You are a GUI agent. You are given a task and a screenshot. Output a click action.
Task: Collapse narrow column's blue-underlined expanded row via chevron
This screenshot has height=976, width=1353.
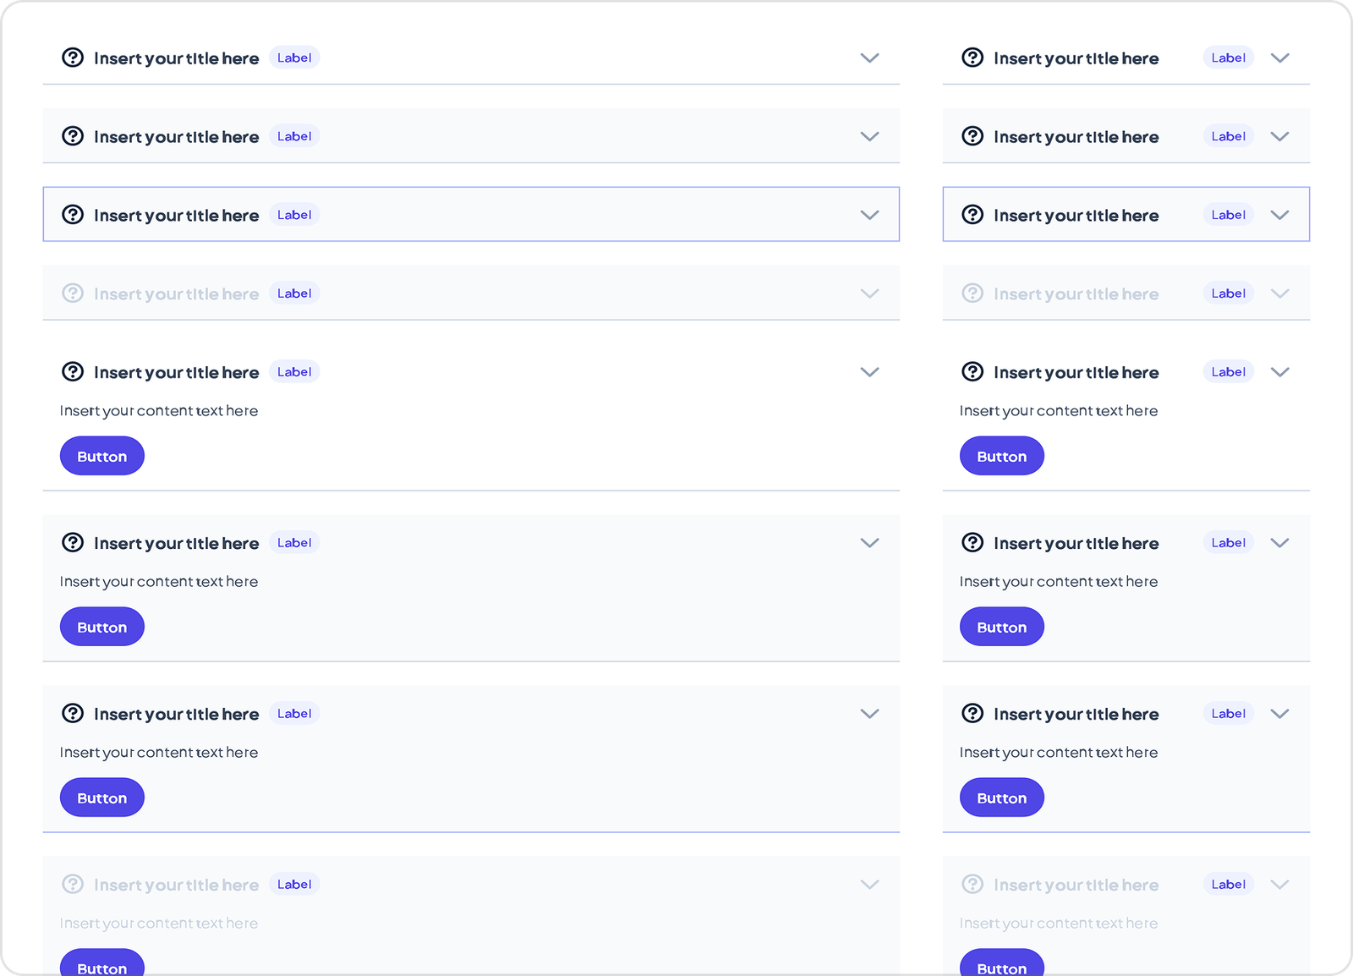click(1279, 715)
